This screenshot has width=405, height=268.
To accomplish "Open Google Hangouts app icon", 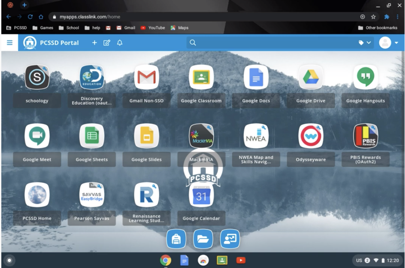I will click(x=365, y=77).
